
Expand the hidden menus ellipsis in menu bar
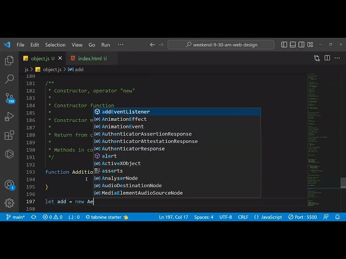coord(121,45)
